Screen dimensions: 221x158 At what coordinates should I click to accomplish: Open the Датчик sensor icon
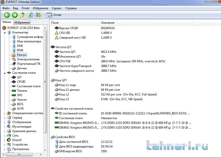coord(14,69)
